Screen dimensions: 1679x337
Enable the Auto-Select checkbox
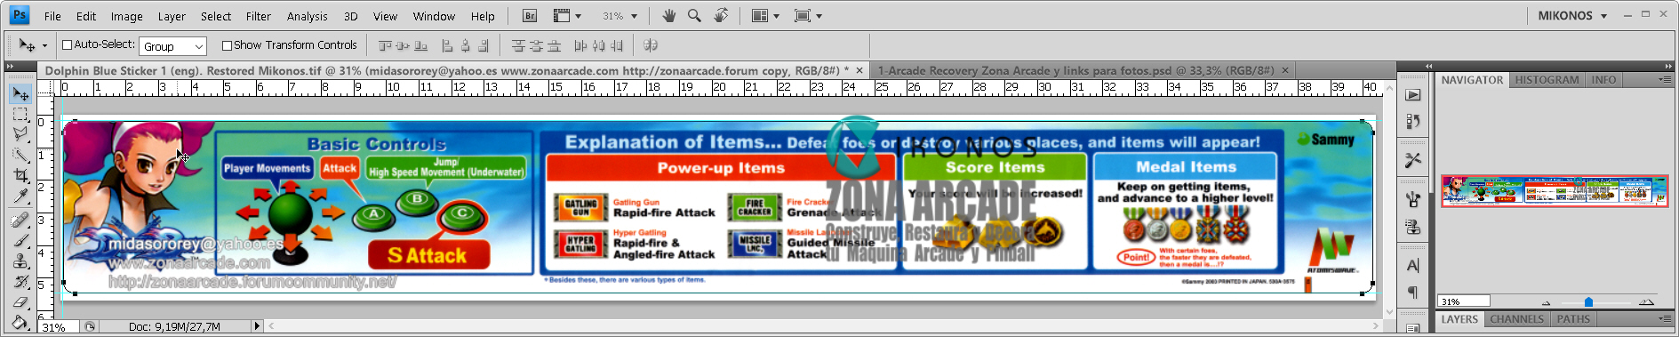point(67,45)
